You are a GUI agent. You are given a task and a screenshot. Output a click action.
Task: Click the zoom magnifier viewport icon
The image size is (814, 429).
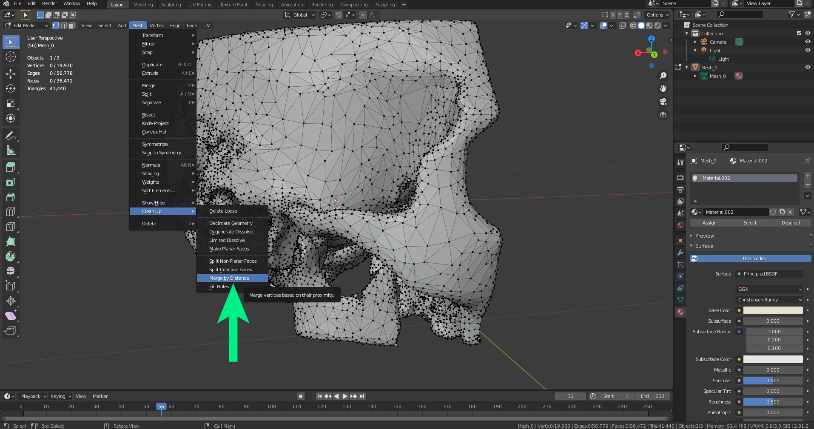(663, 76)
